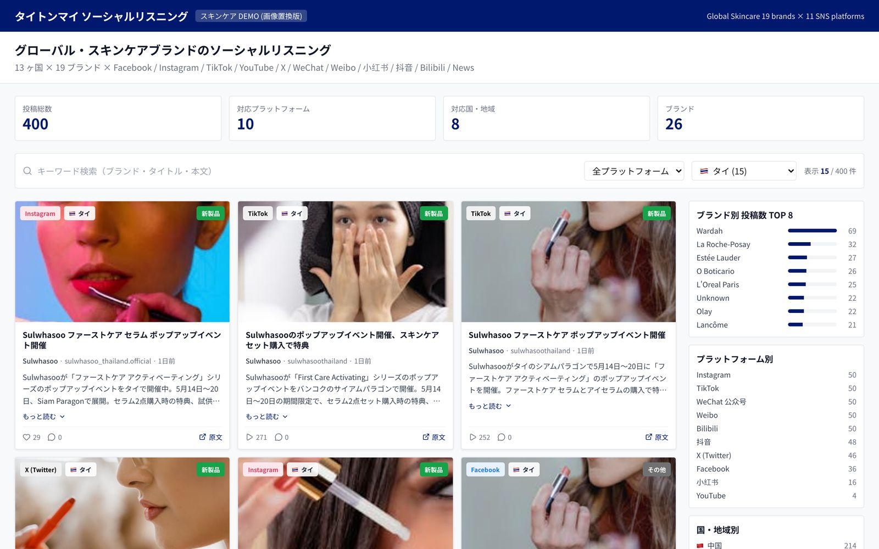The height and width of the screenshot is (549, 879).
Task: Click 新製品 badge on first Instagram card
Action: (210, 214)
